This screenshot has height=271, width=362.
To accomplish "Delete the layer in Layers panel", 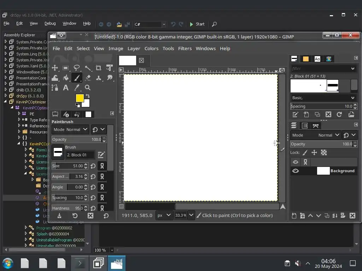I will pyautogui.click(x=352, y=216).
